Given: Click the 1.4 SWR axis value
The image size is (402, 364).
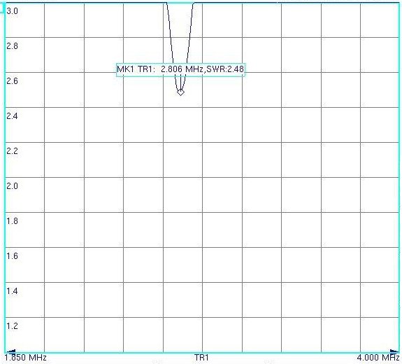Looking at the screenshot, I should [x=12, y=291].
